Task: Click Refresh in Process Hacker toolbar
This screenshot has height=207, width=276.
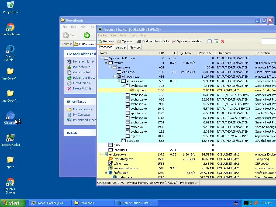Action: [106, 41]
